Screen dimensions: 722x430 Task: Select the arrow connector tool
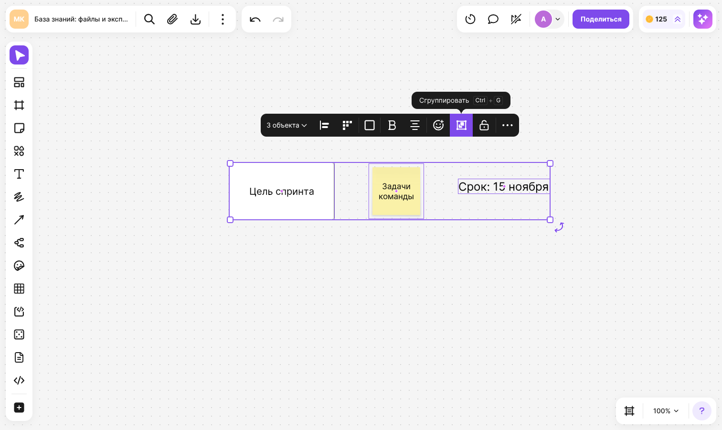pyautogui.click(x=19, y=220)
